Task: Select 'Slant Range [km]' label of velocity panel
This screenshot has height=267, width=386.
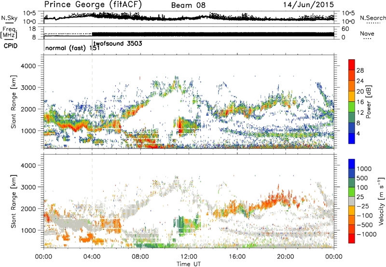Action: (14, 201)
